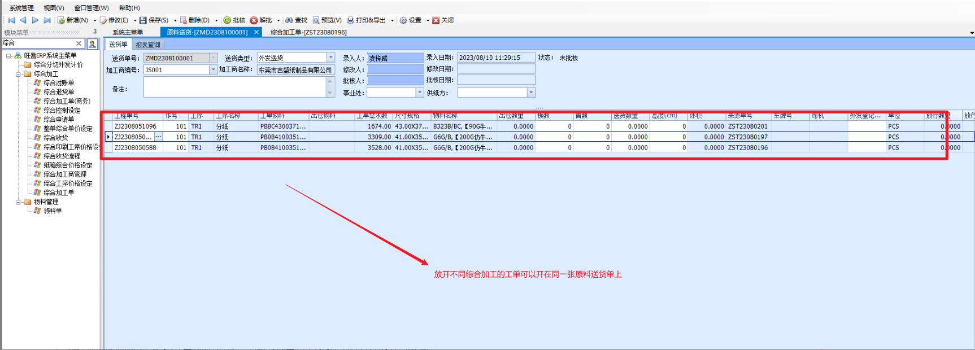Click the module search box containing 综合
The height and width of the screenshot is (350, 975).
pyautogui.click(x=38, y=43)
